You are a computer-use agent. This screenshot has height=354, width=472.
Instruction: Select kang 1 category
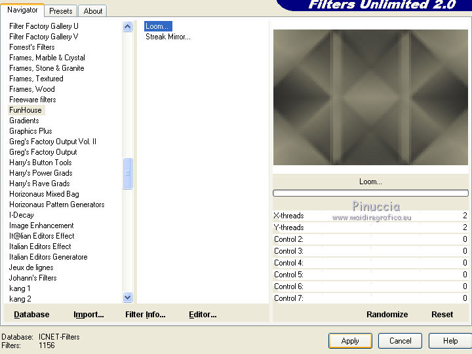click(20, 288)
